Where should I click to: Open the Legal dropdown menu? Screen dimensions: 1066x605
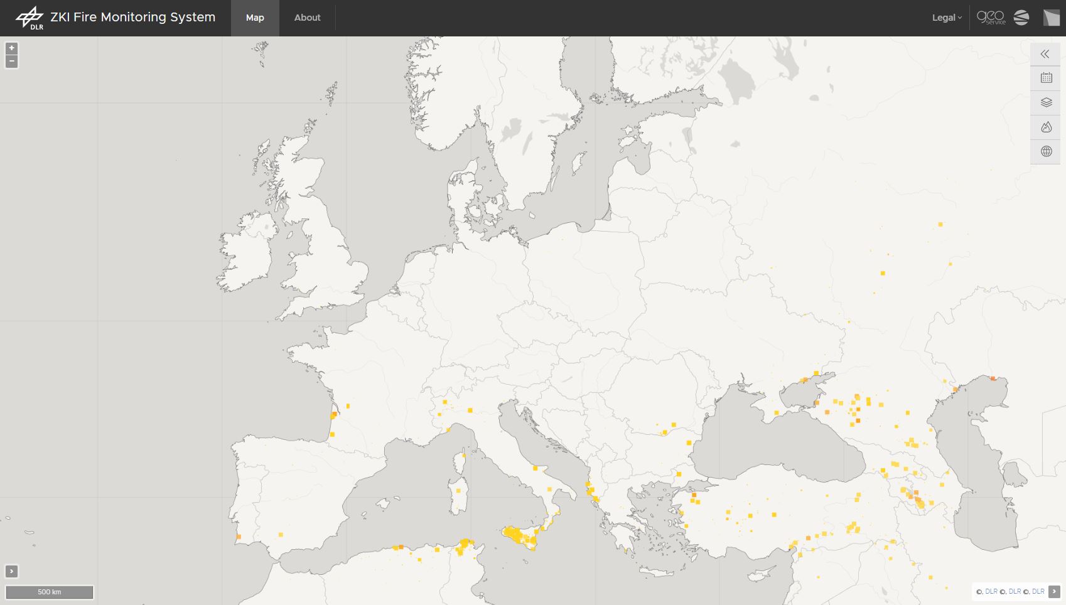(946, 18)
